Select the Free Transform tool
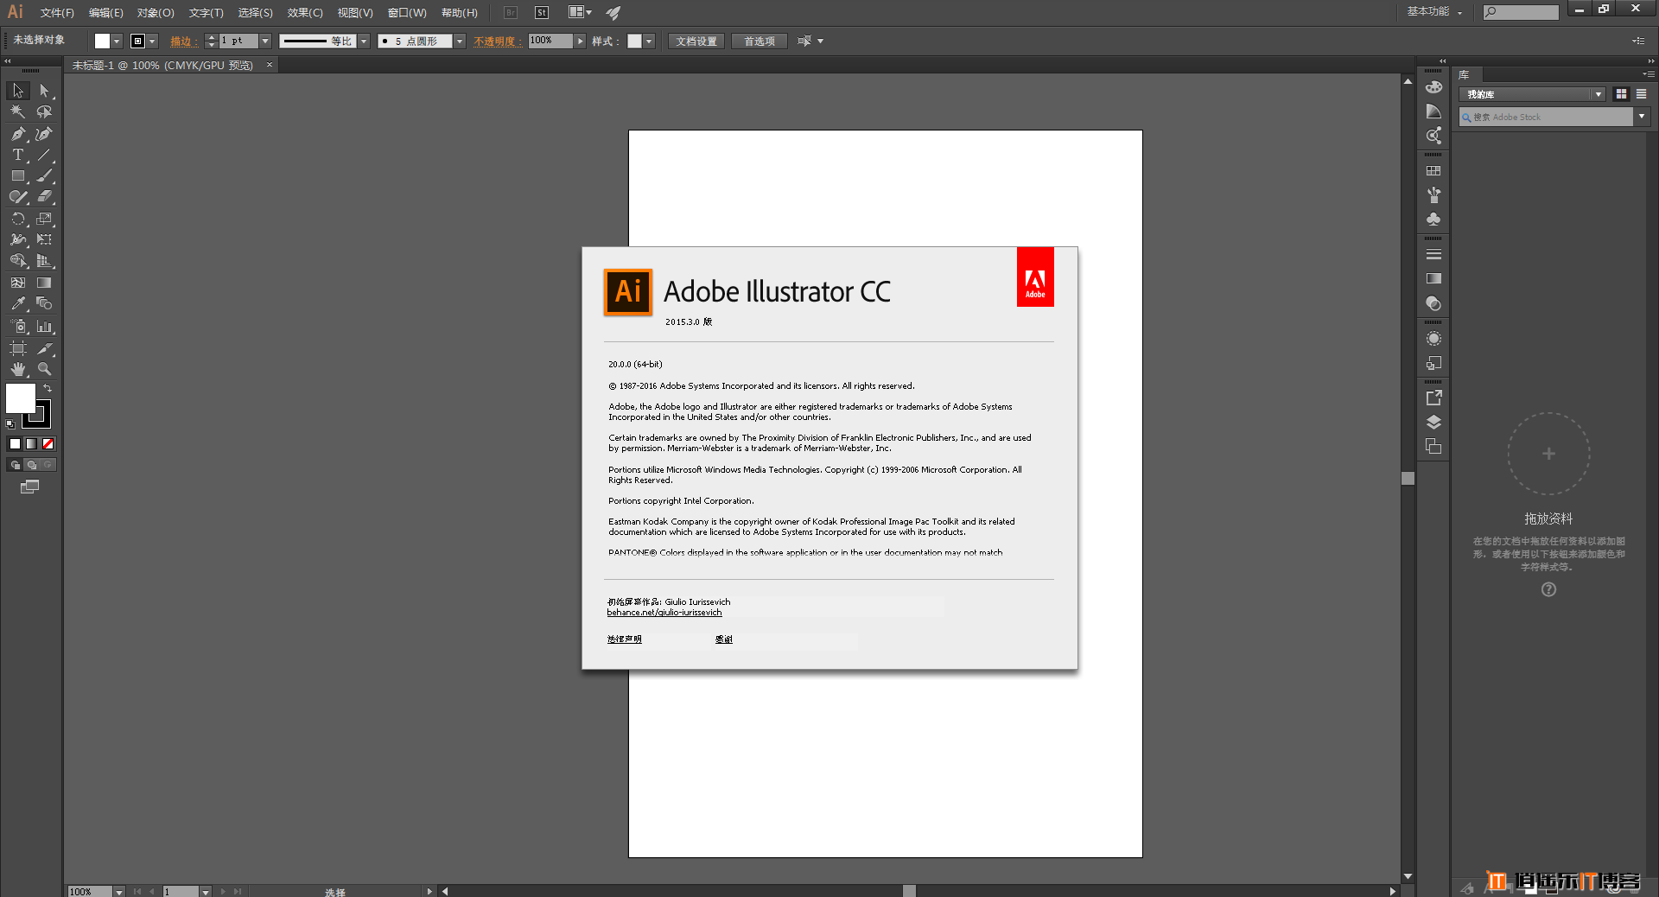 [44, 239]
